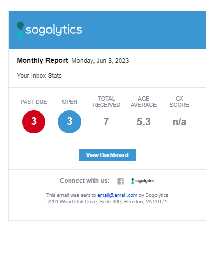
Task: Click the Sogolytics header logo
Action: pyautogui.click(x=49, y=30)
